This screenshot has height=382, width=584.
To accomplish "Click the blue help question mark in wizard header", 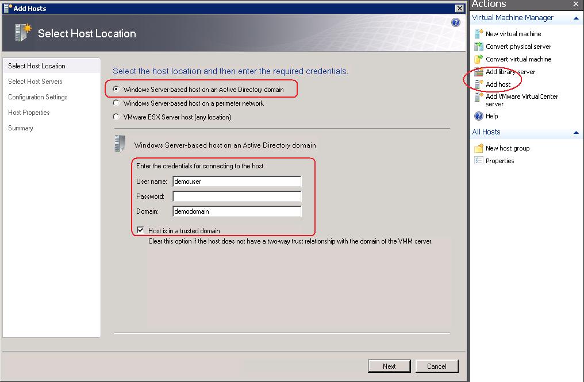I will coord(455,23).
